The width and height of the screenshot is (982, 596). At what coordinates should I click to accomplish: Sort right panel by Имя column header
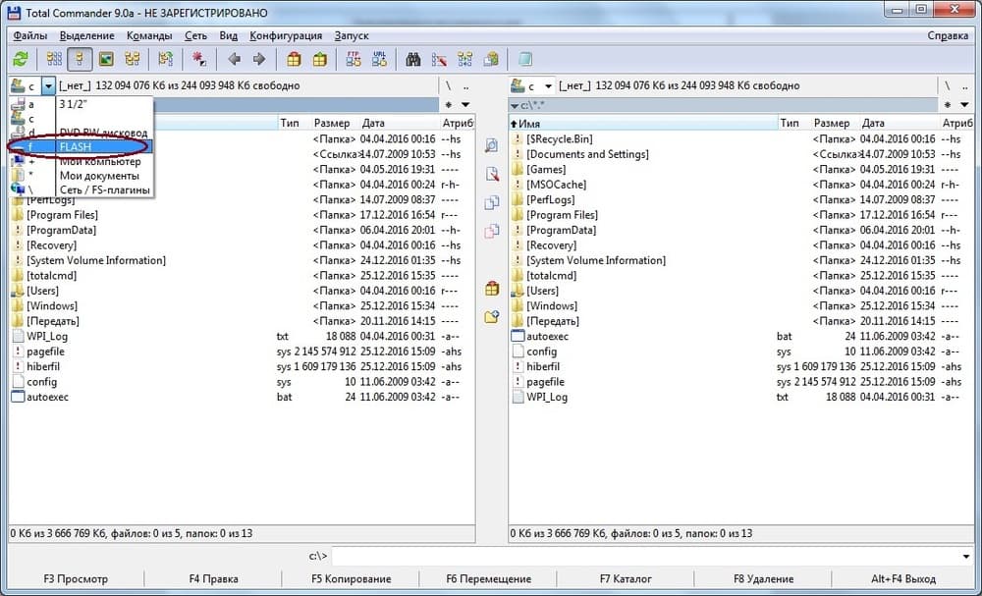click(643, 124)
